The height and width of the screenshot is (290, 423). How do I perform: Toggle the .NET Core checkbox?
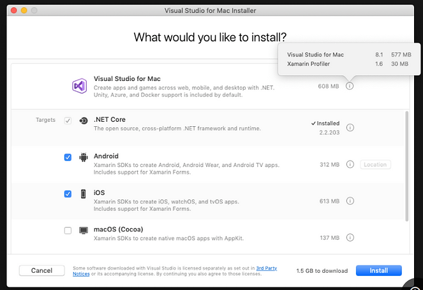[68, 120]
